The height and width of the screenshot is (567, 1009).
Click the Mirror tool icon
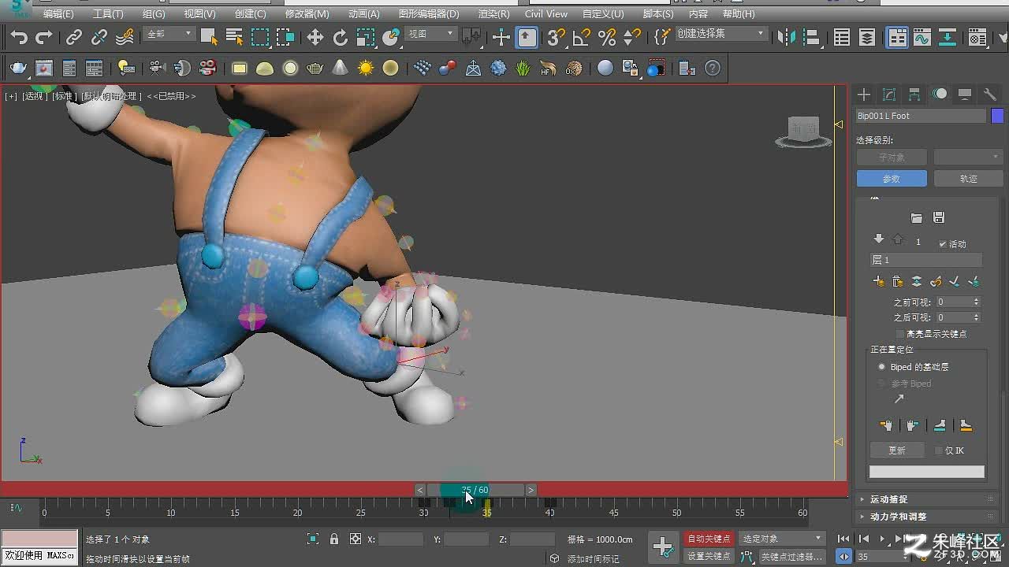(787, 37)
